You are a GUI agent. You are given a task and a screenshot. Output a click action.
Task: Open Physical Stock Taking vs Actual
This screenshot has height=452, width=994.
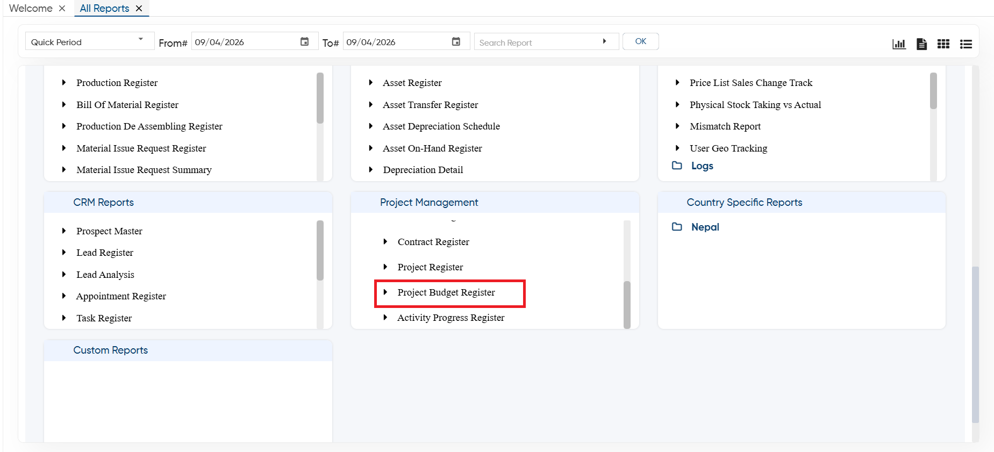coord(755,105)
